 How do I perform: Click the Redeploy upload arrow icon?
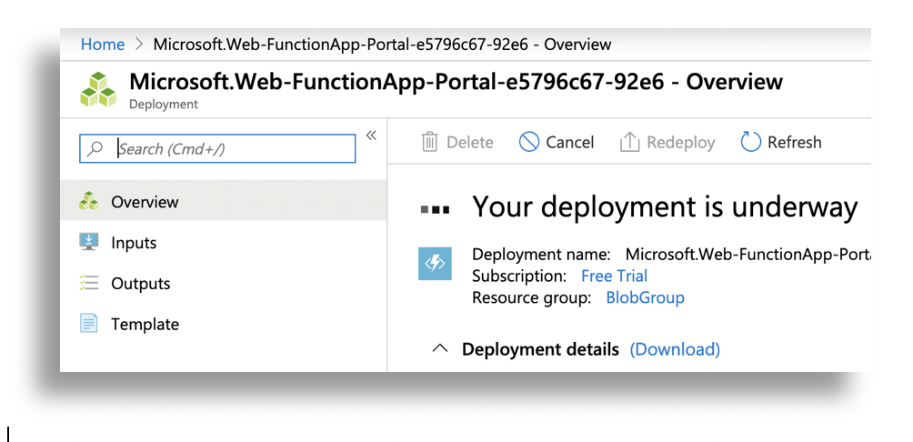click(x=629, y=142)
